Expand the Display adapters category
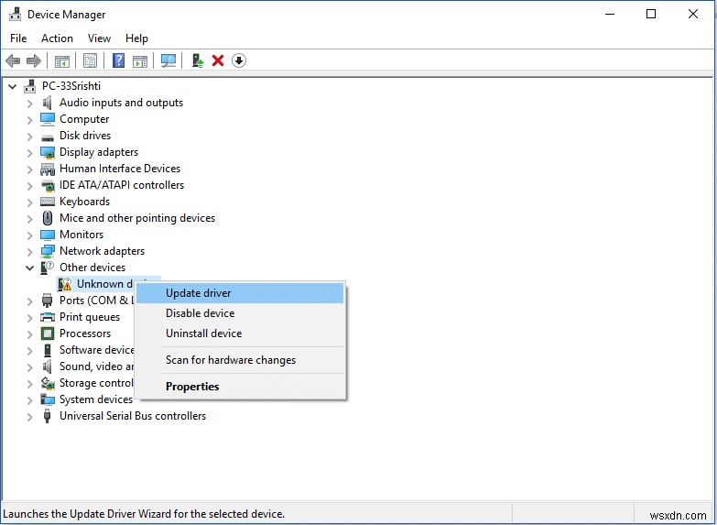Image resolution: width=717 pixels, height=525 pixels. click(29, 153)
